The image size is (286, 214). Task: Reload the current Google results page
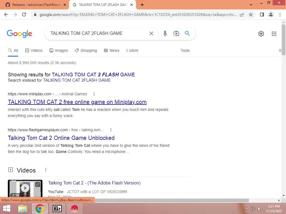click(x=24, y=14)
